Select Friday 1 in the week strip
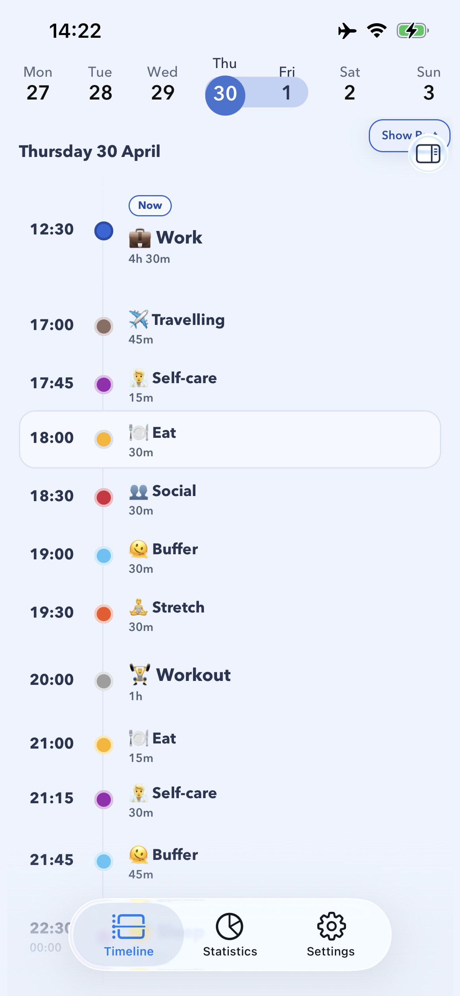 [x=287, y=85]
